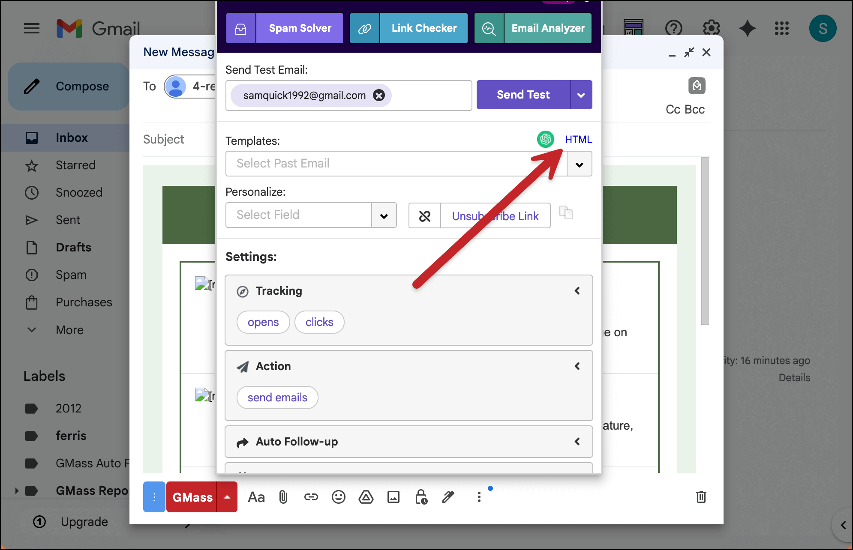
Task: Discard draft with trash icon
Action: (701, 497)
